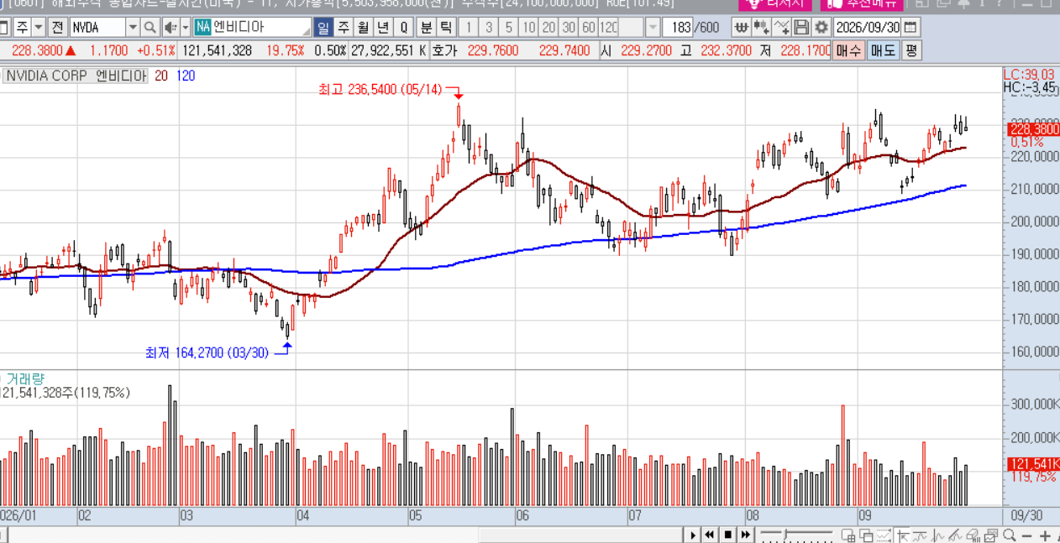Switch chart to weekly 주 period
Viewport: 1060px width, 543px height.
343,27
